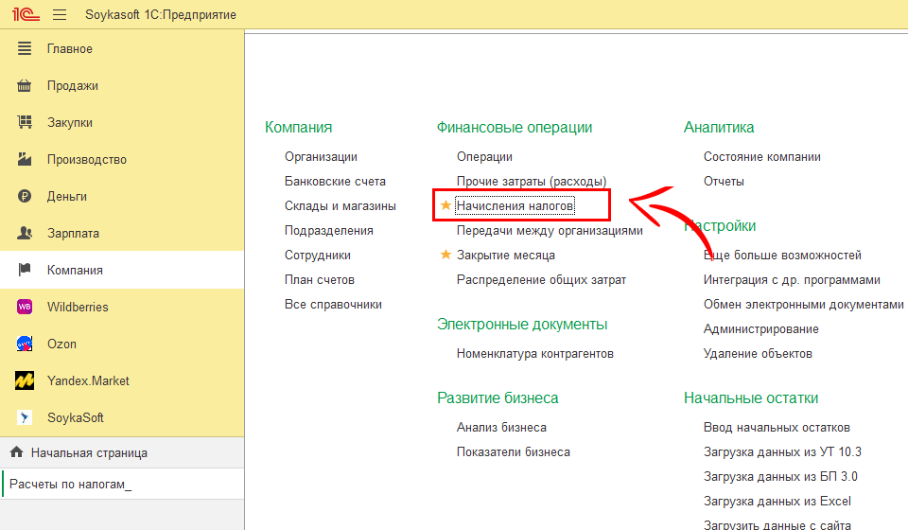Open the План счетов link
The width and height of the screenshot is (908, 530).
pos(319,279)
